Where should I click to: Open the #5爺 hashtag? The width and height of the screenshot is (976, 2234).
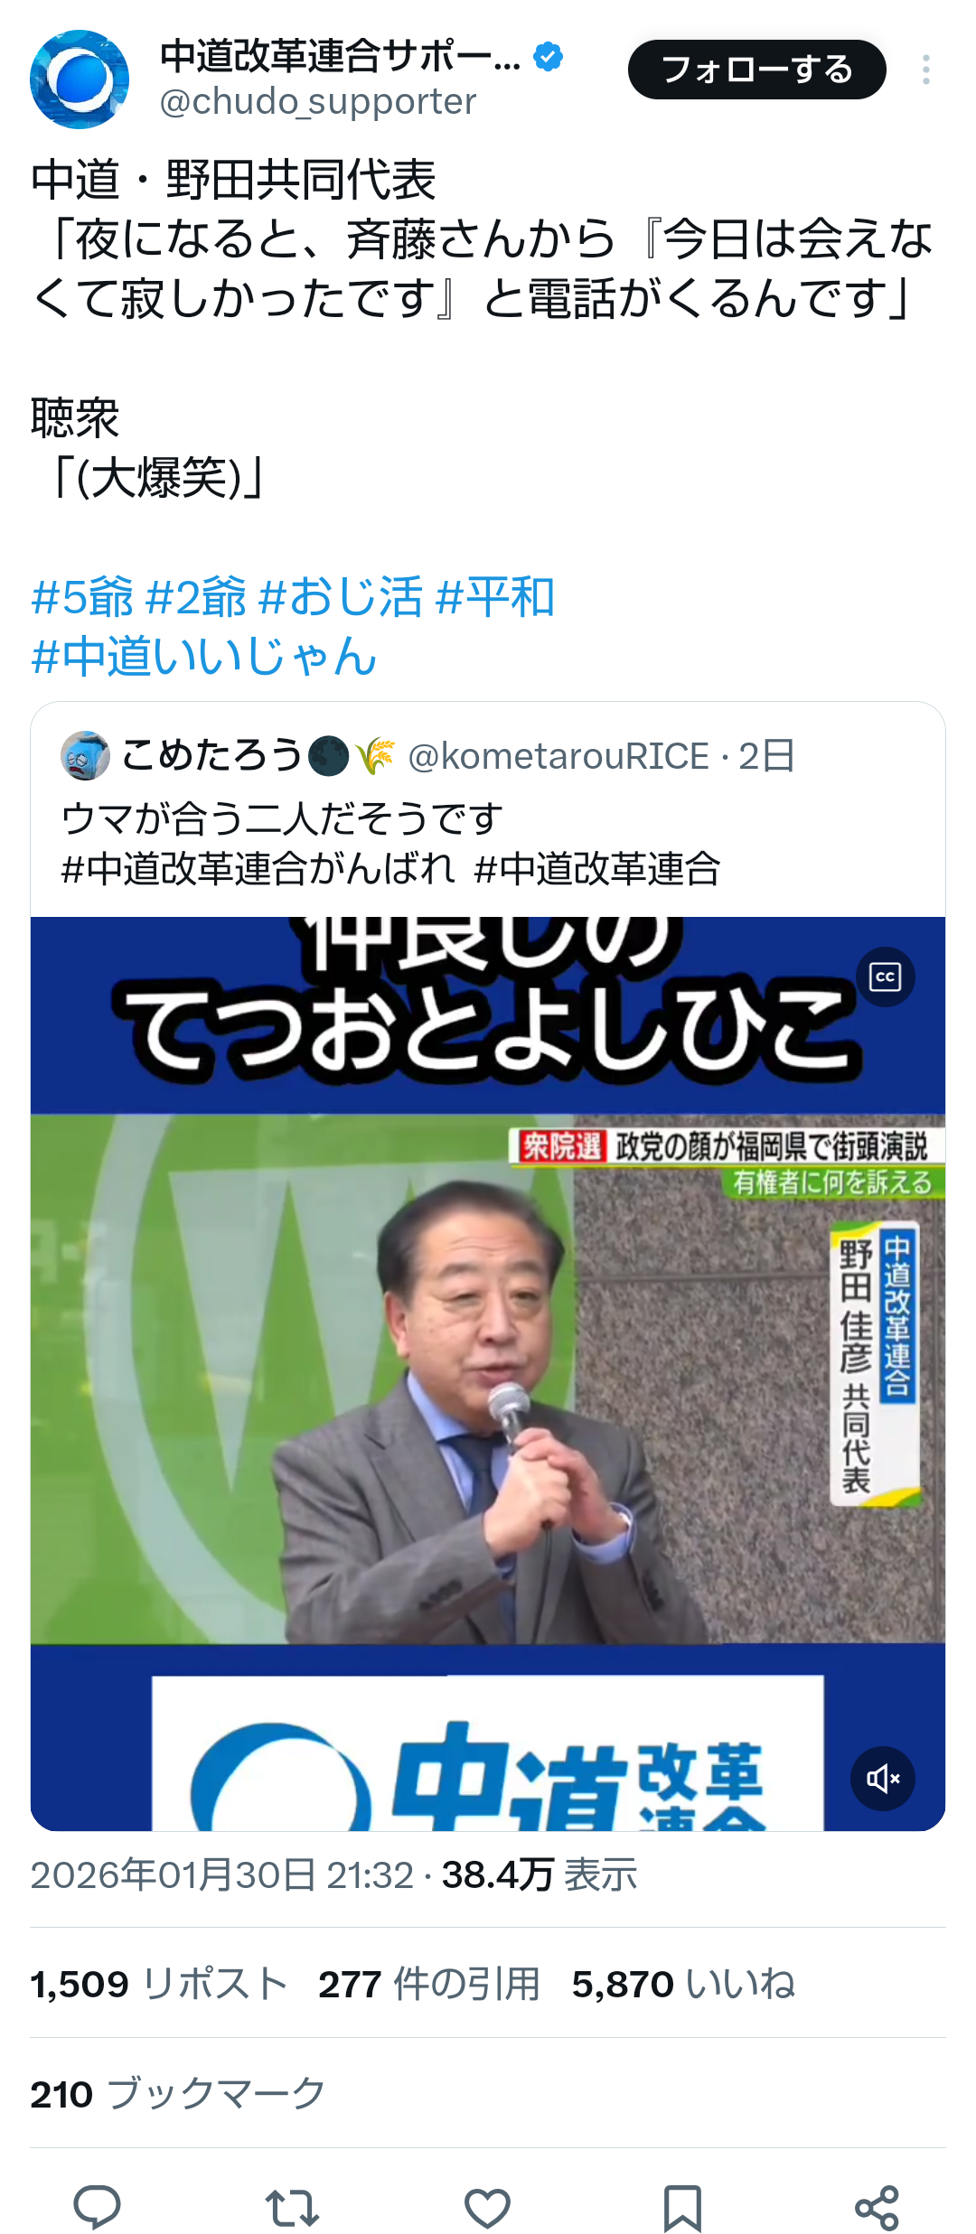pos(82,597)
